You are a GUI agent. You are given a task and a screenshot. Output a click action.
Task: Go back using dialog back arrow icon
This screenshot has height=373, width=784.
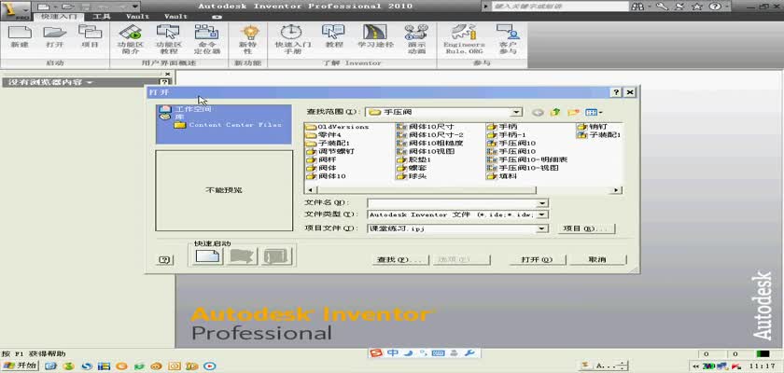538,112
